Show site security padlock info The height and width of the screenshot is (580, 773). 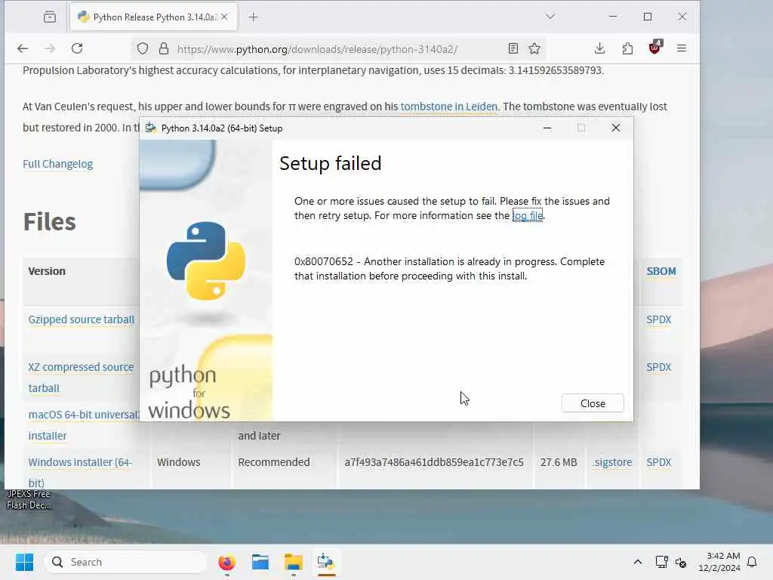(164, 48)
